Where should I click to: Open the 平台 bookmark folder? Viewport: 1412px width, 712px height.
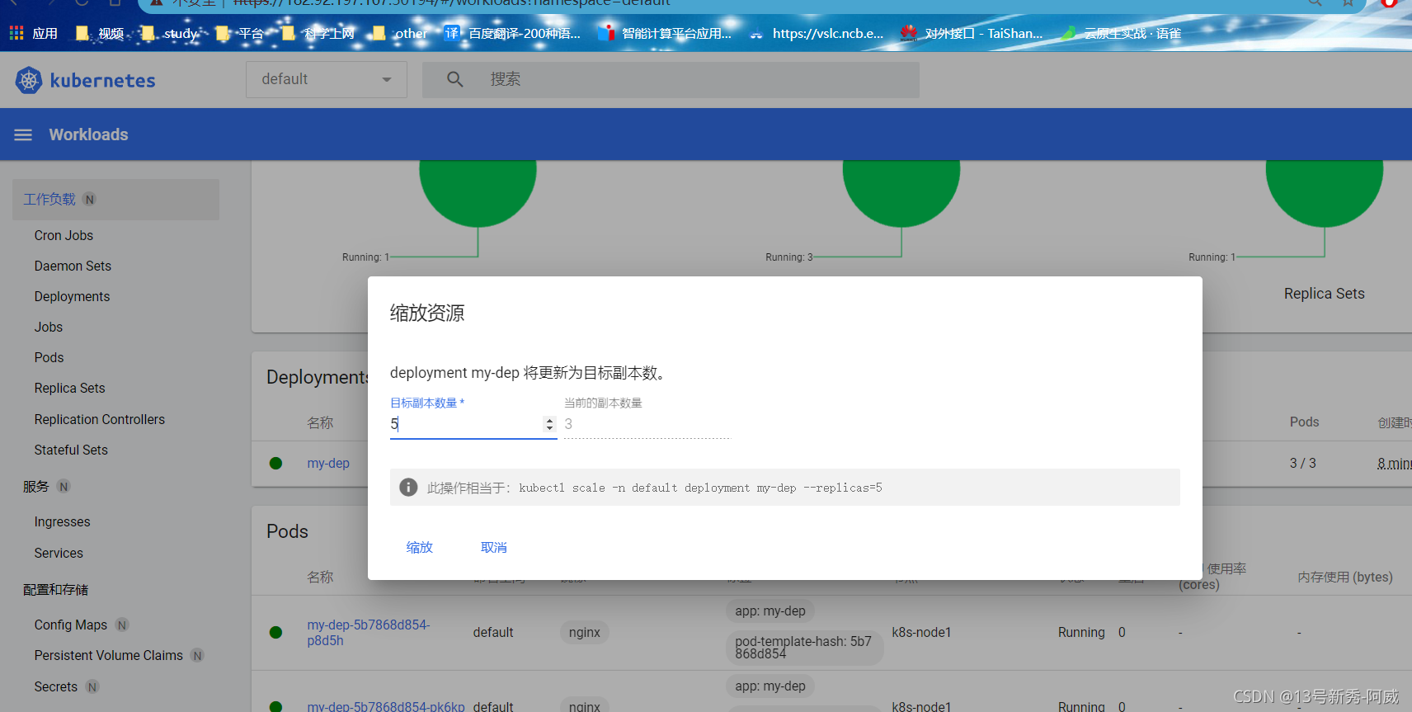coord(240,33)
